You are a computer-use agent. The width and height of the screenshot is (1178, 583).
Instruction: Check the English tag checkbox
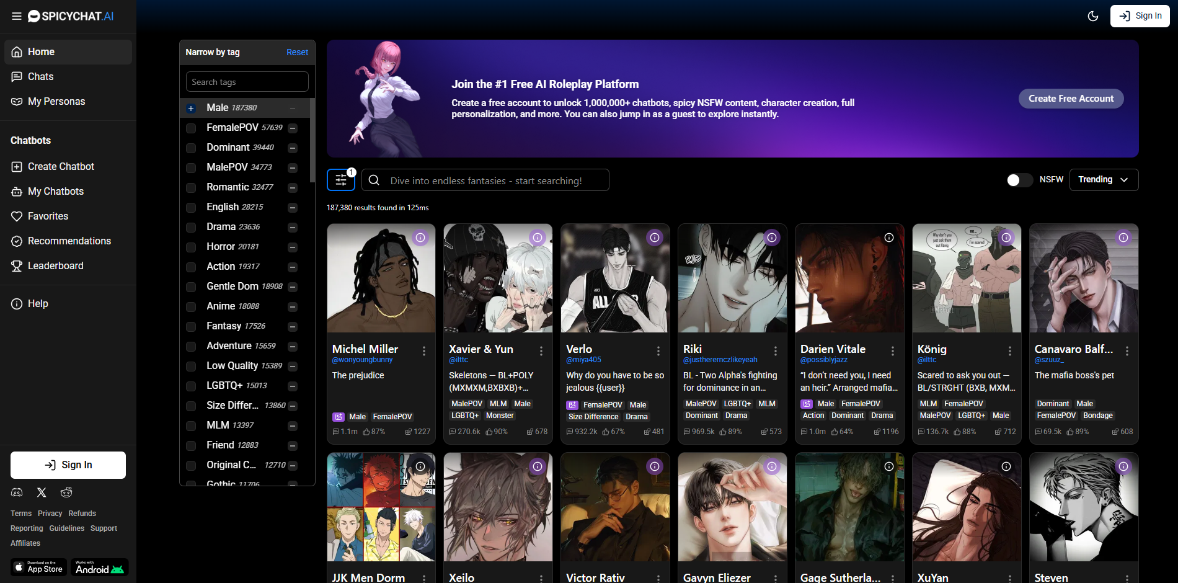pyautogui.click(x=191, y=208)
